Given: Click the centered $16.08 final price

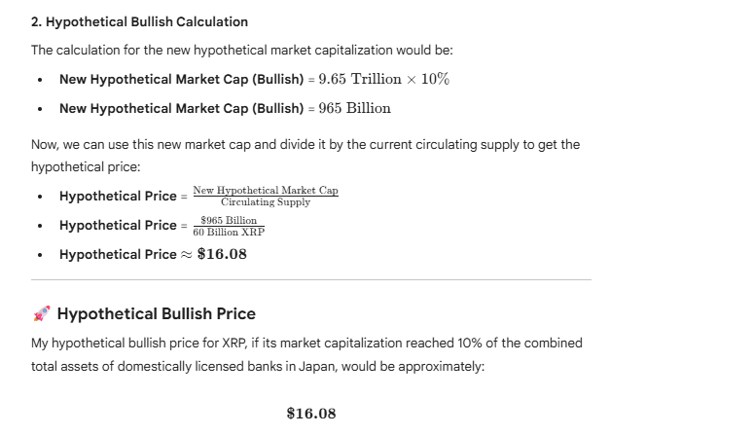Looking at the screenshot, I should 311,414.
